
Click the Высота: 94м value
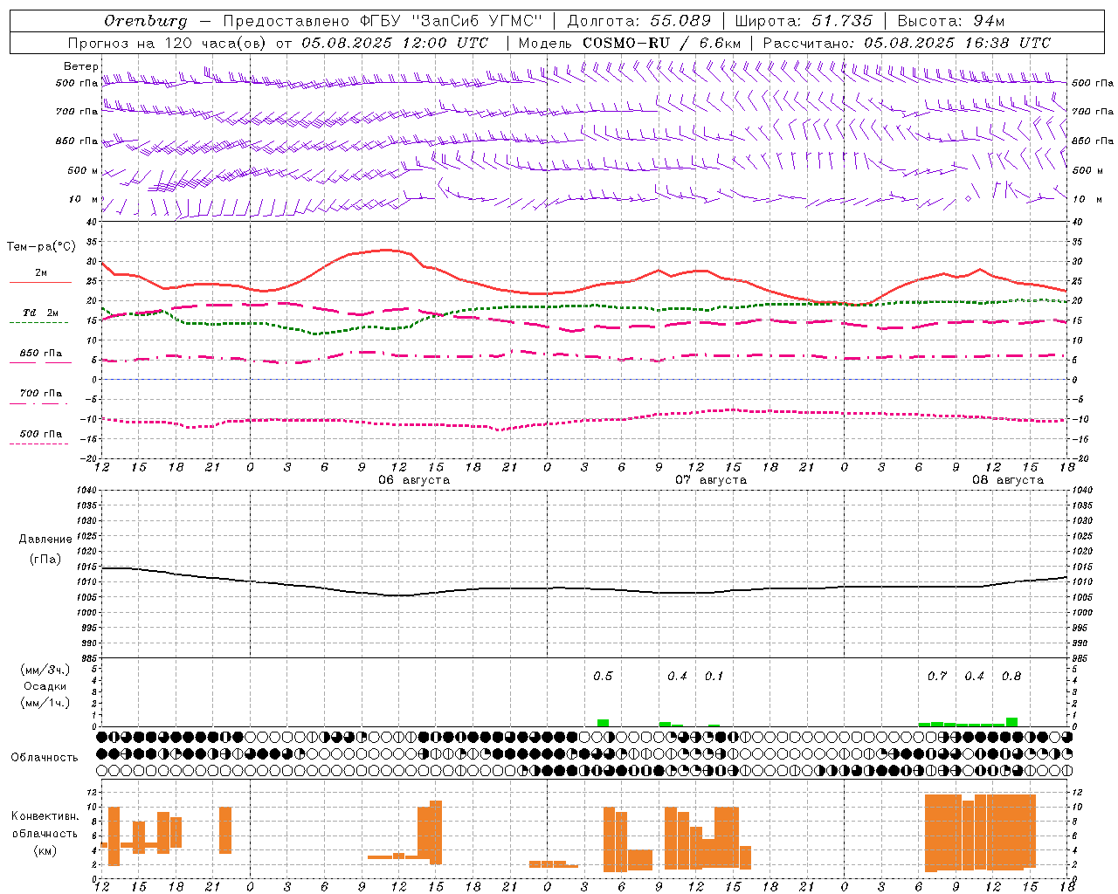point(951,21)
